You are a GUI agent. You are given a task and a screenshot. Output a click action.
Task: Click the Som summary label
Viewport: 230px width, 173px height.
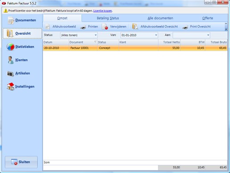coord(47,162)
